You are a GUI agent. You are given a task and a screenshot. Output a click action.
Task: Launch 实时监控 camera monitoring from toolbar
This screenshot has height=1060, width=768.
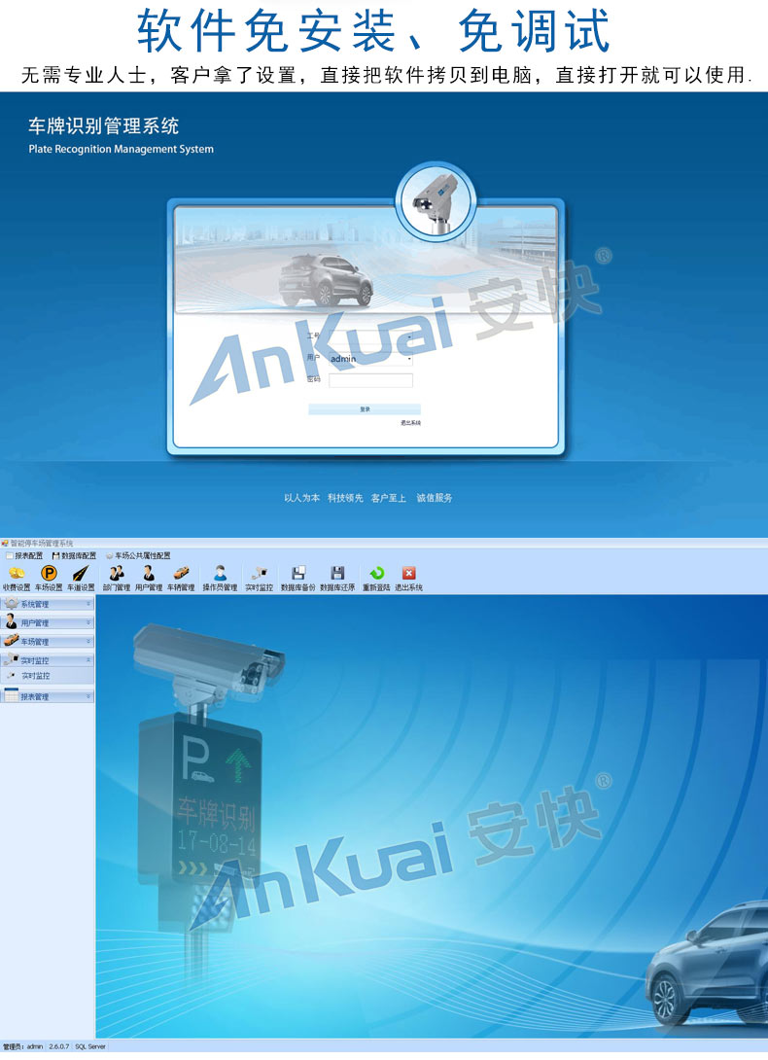259,574
